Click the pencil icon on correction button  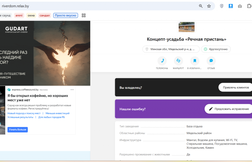[x=211, y=109]
